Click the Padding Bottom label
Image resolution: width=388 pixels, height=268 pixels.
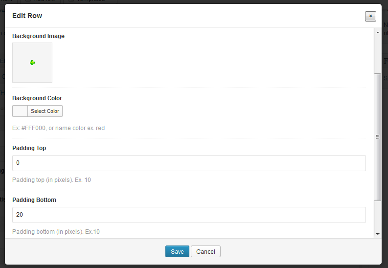coord(34,200)
